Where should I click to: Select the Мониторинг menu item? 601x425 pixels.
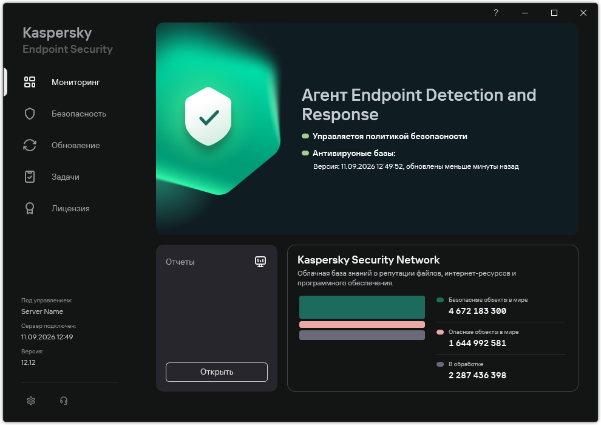click(x=76, y=83)
